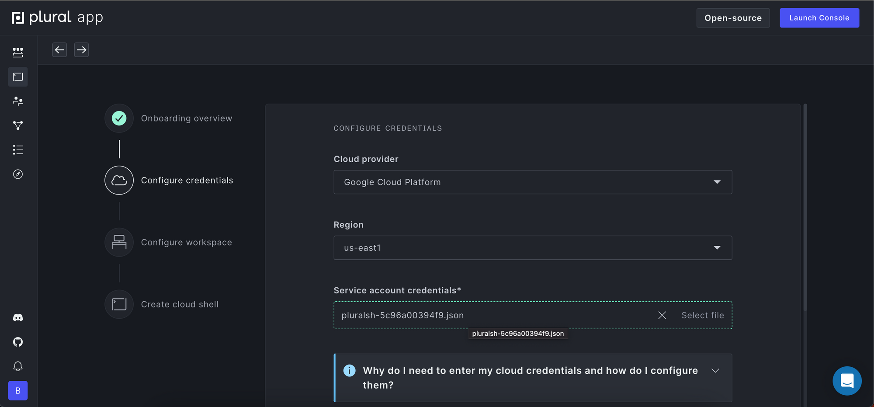Click the green check Onboarding overview icon
This screenshot has width=874, height=407.
point(119,118)
